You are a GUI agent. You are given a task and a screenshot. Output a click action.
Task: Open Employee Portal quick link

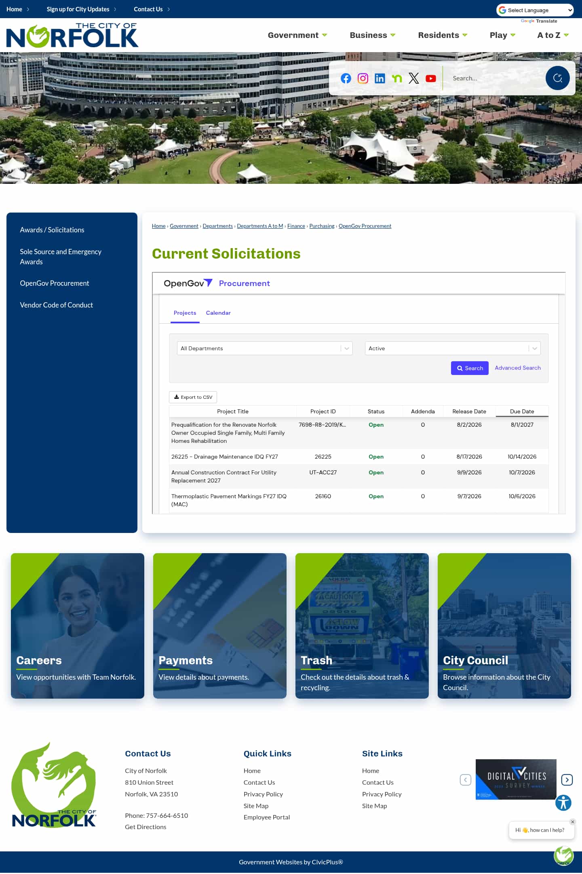267,817
